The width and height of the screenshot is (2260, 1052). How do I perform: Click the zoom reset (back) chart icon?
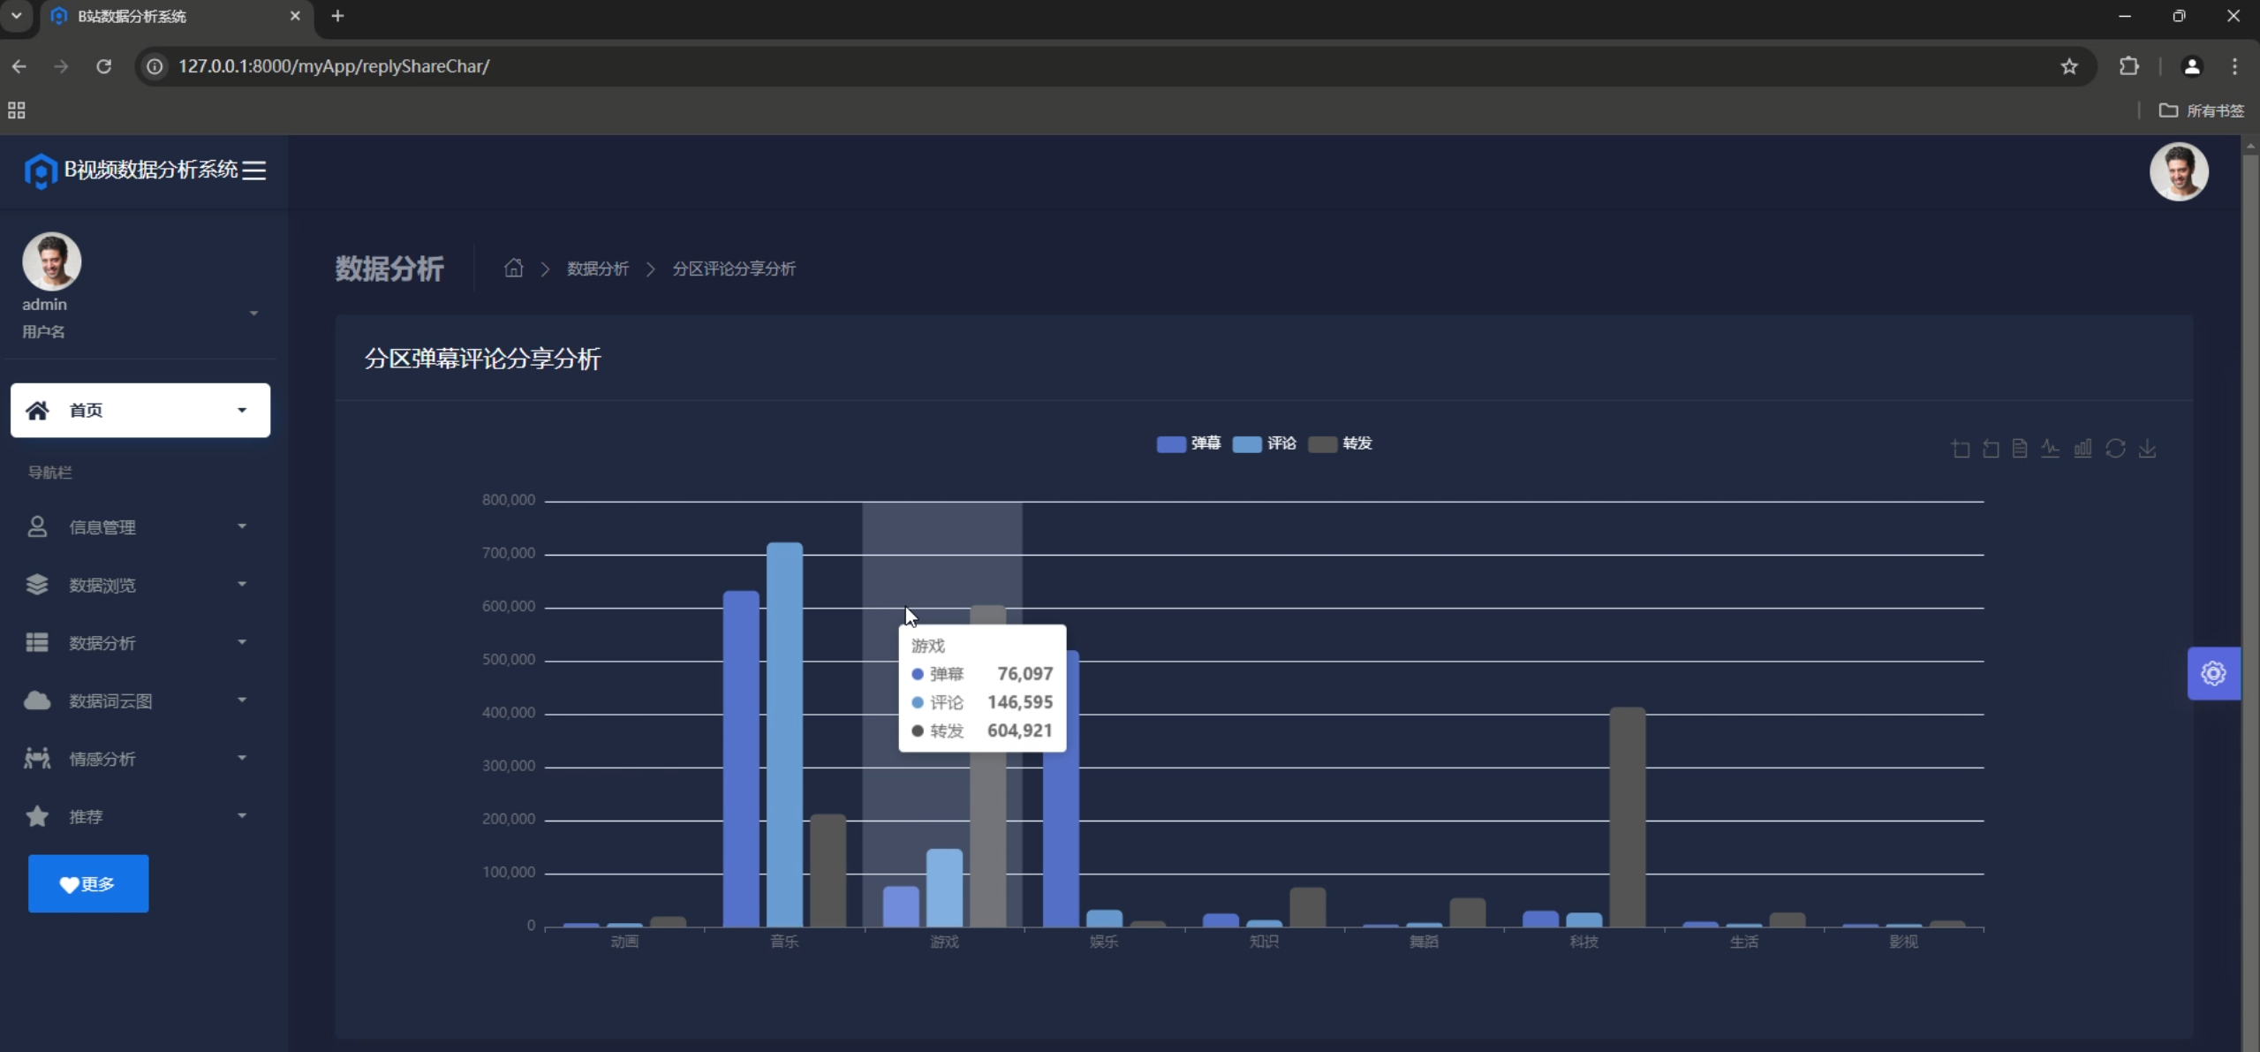(x=1991, y=449)
